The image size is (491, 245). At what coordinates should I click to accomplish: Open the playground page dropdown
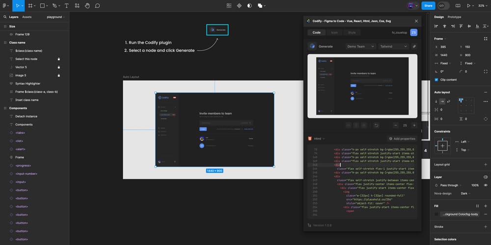click(56, 17)
